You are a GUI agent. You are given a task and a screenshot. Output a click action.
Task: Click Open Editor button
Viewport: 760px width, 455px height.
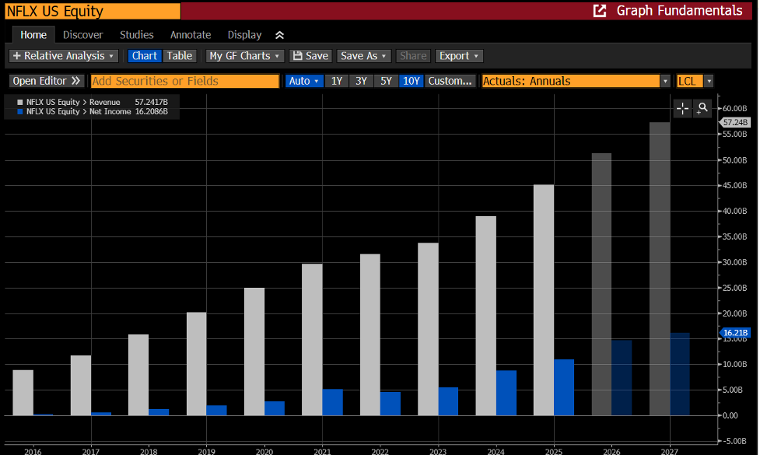coord(47,81)
